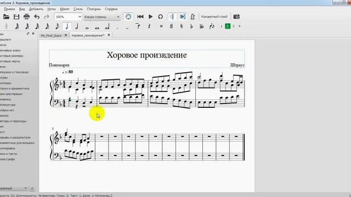This screenshot has width=351, height=197.
Task: Expand the Штрихи и орнаментика palette
Action: pos(15,89)
